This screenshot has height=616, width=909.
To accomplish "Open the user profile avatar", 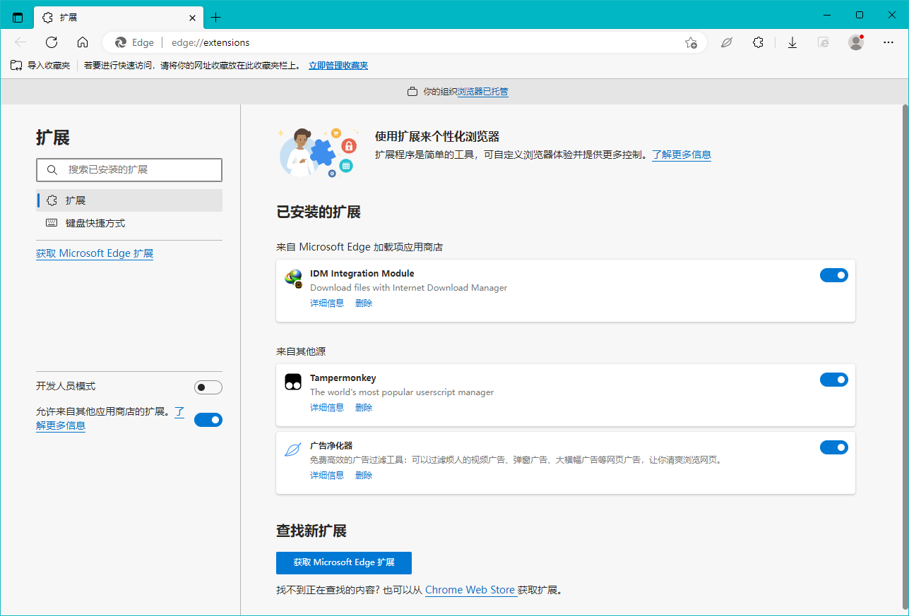I will click(x=856, y=42).
